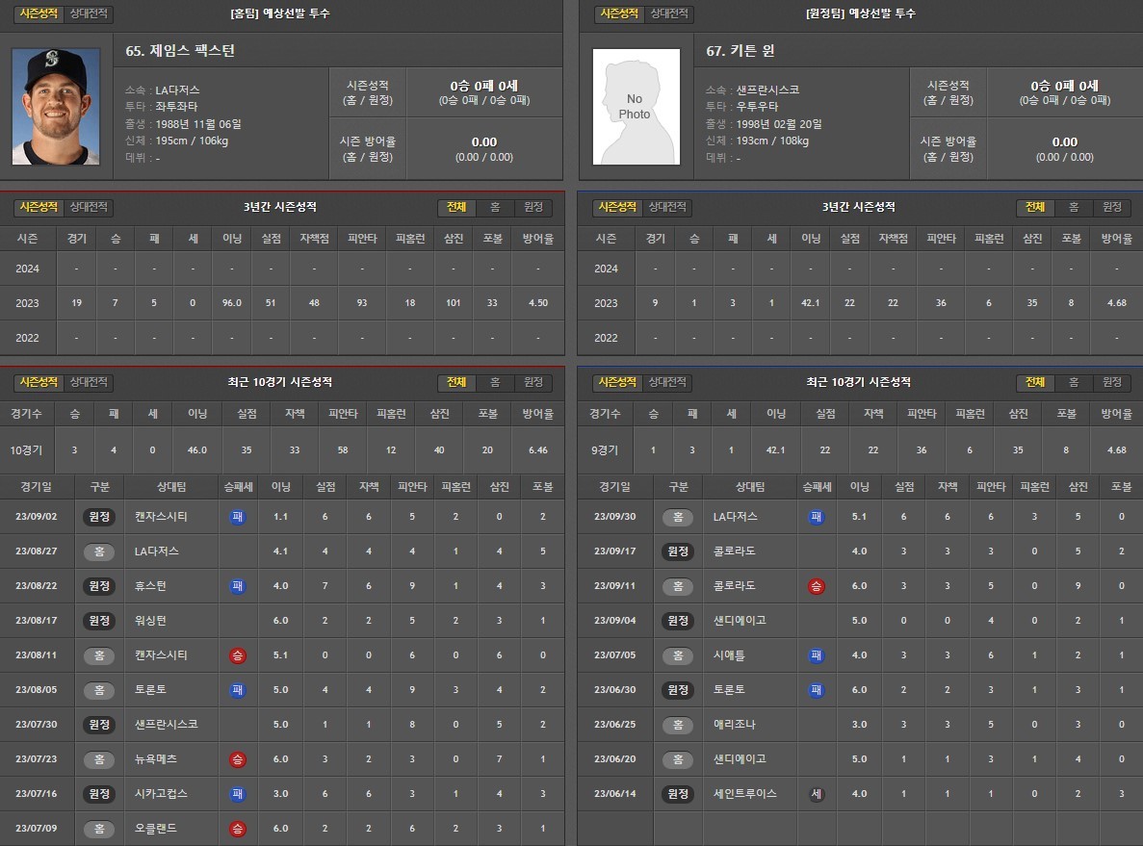
Task: Switch to 원정 filter in 팩스턴's 3년간 시즌성적 panel
Action: click(x=533, y=207)
